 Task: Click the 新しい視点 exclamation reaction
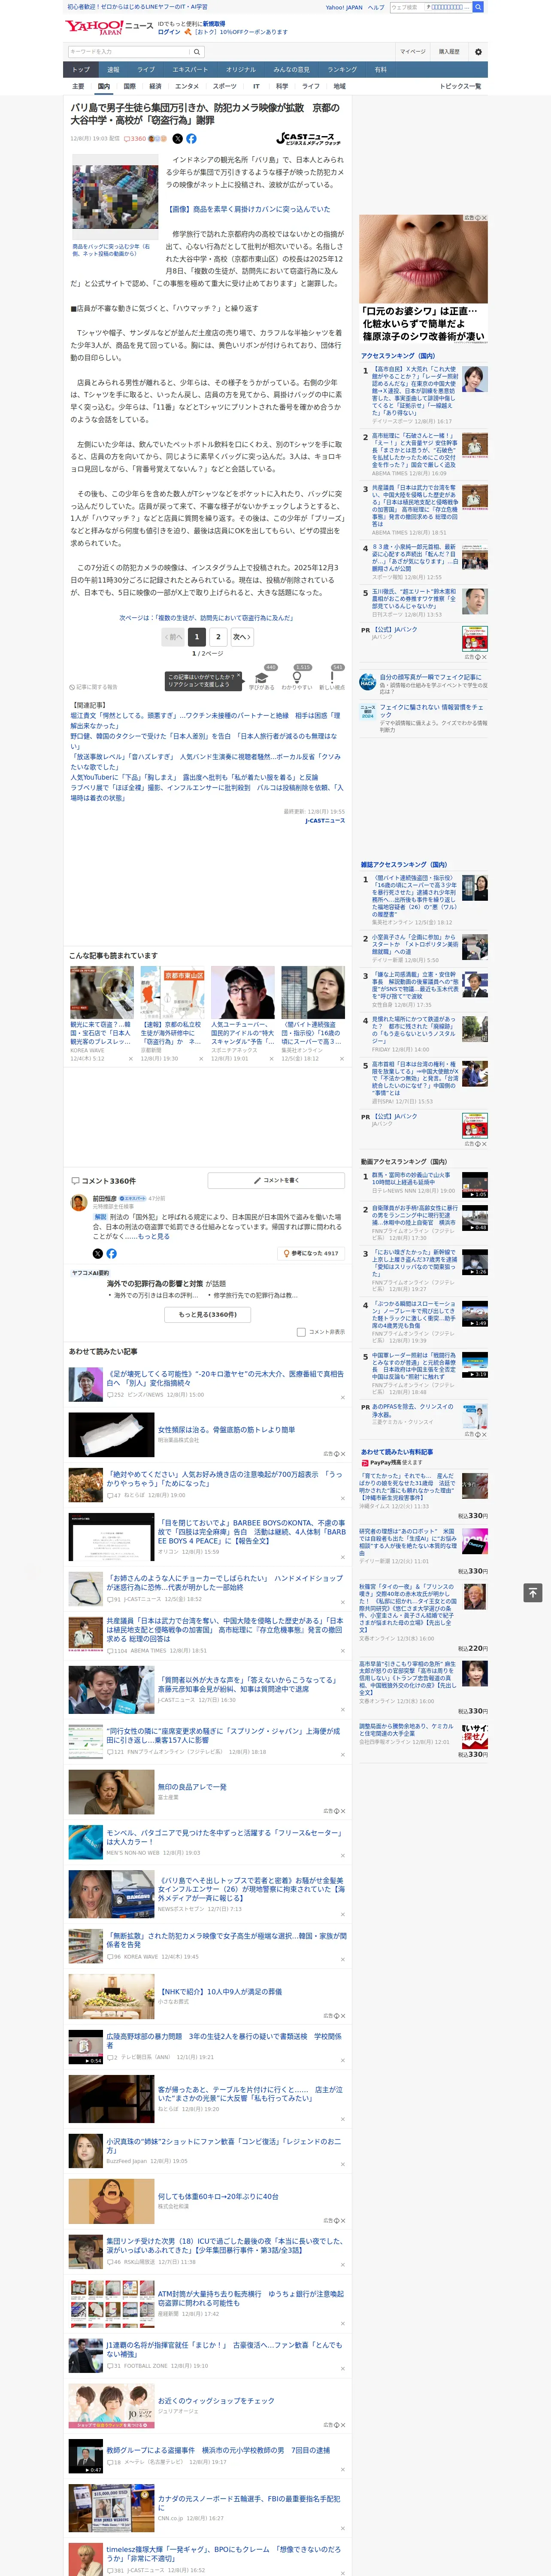point(332,679)
